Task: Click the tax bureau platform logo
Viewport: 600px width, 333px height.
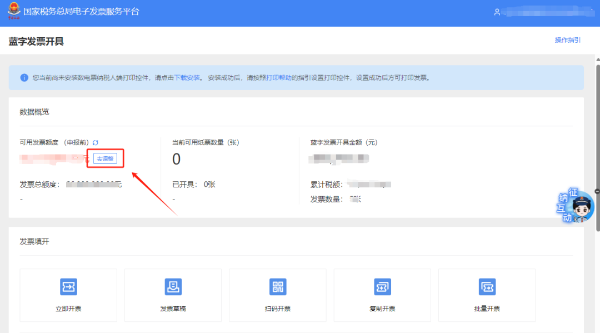Action: (x=12, y=11)
